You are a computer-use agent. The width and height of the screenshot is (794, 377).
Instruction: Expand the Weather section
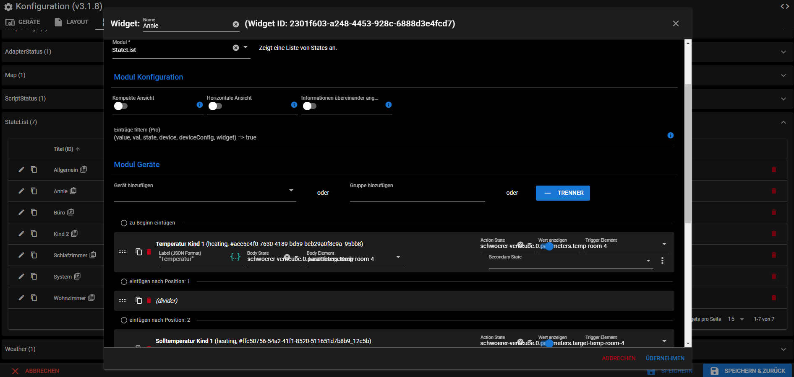pos(784,349)
